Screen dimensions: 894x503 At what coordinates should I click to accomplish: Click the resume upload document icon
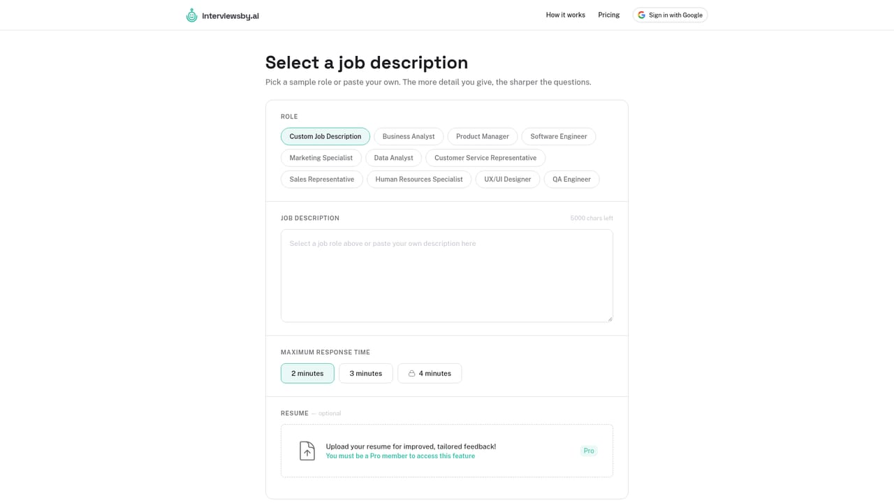[x=307, y=451]
